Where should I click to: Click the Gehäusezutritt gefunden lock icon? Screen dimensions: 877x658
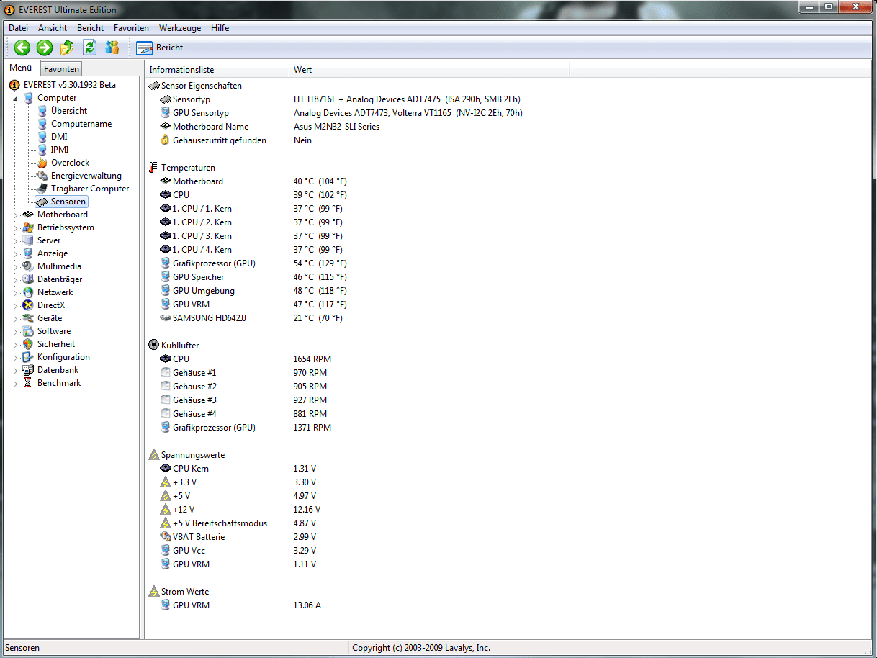click(x=166, y=140)
